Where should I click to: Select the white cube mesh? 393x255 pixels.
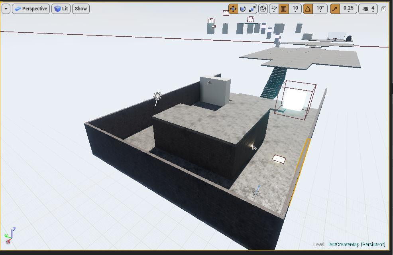[x=215, y=91]
